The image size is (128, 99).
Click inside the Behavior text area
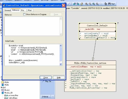[x=32, y=26]
